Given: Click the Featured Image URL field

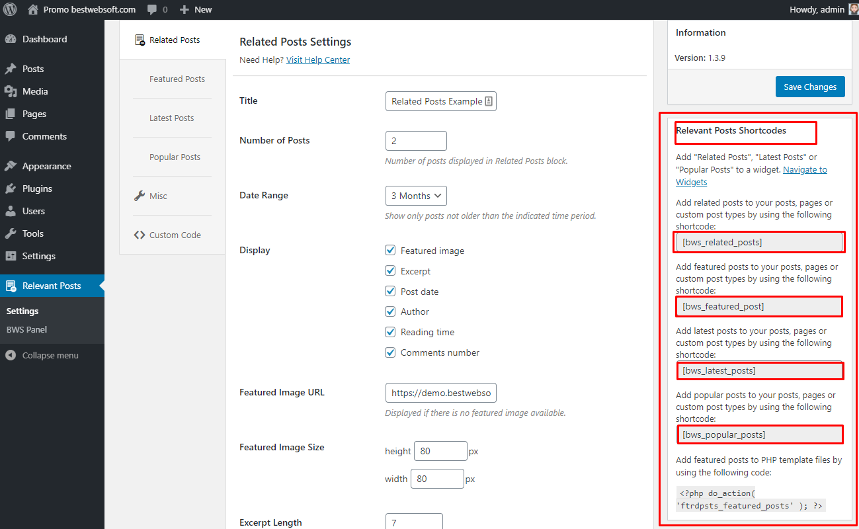Looking at the screenshot, I should coord(441,393).
